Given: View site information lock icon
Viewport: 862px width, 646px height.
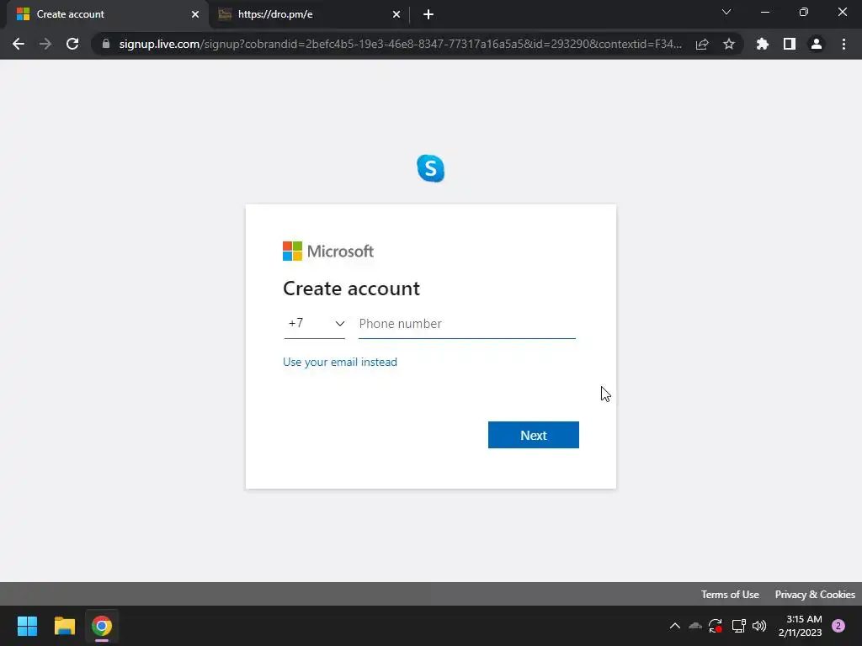Looking at the screenshot, I should [x=106, y=44].
